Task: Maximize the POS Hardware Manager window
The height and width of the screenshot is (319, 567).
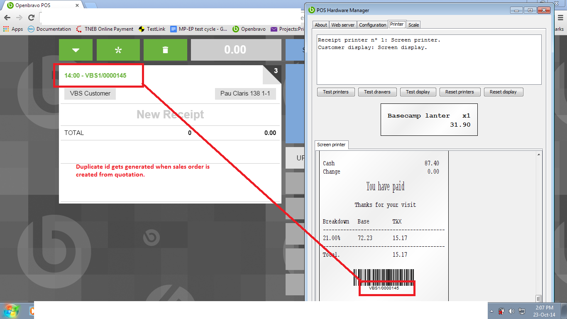Action: (x=529, y=10)
